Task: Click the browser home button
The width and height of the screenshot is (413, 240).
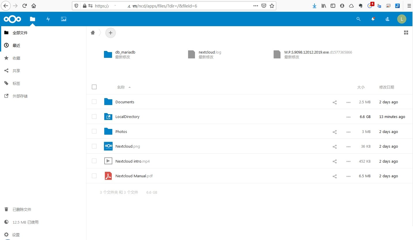Action: pos(34,6)
